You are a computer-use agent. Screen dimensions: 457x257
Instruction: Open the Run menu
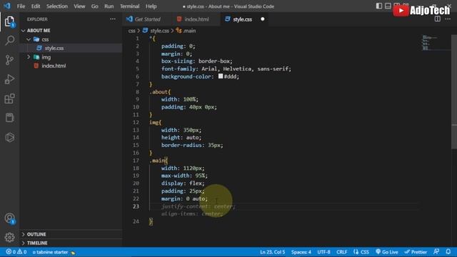[x=109, y=6]
